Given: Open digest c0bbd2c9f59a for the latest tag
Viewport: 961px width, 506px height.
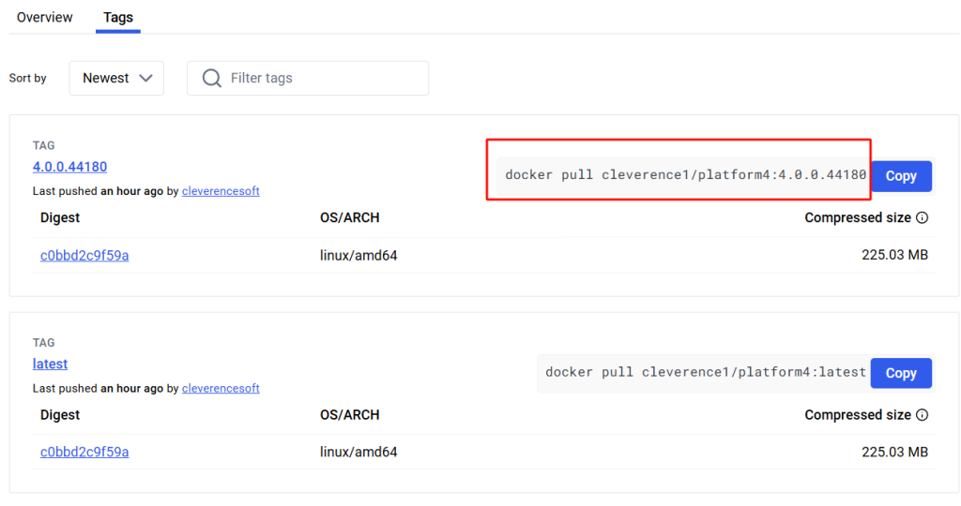Looking at the screenshot, I should pos(84,452).
